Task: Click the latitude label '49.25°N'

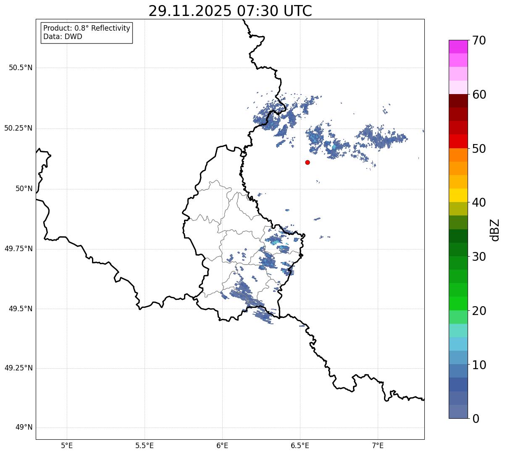Action: (x=18, y=368)
